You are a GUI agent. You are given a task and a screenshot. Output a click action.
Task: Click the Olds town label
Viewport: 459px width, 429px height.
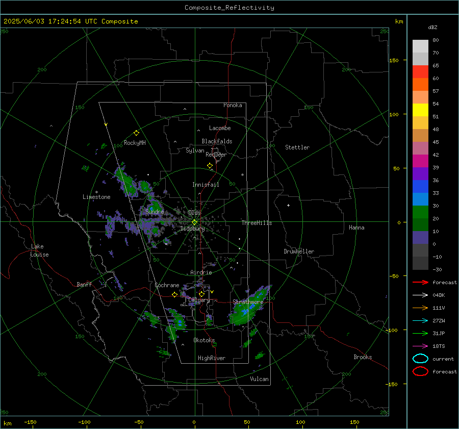point(194,213)
